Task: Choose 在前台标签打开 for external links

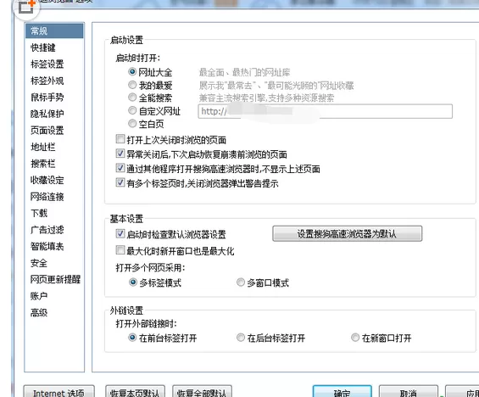Action: [132, 338]
